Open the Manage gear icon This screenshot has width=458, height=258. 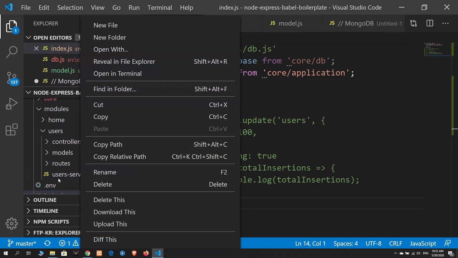(x=12, y=224)
